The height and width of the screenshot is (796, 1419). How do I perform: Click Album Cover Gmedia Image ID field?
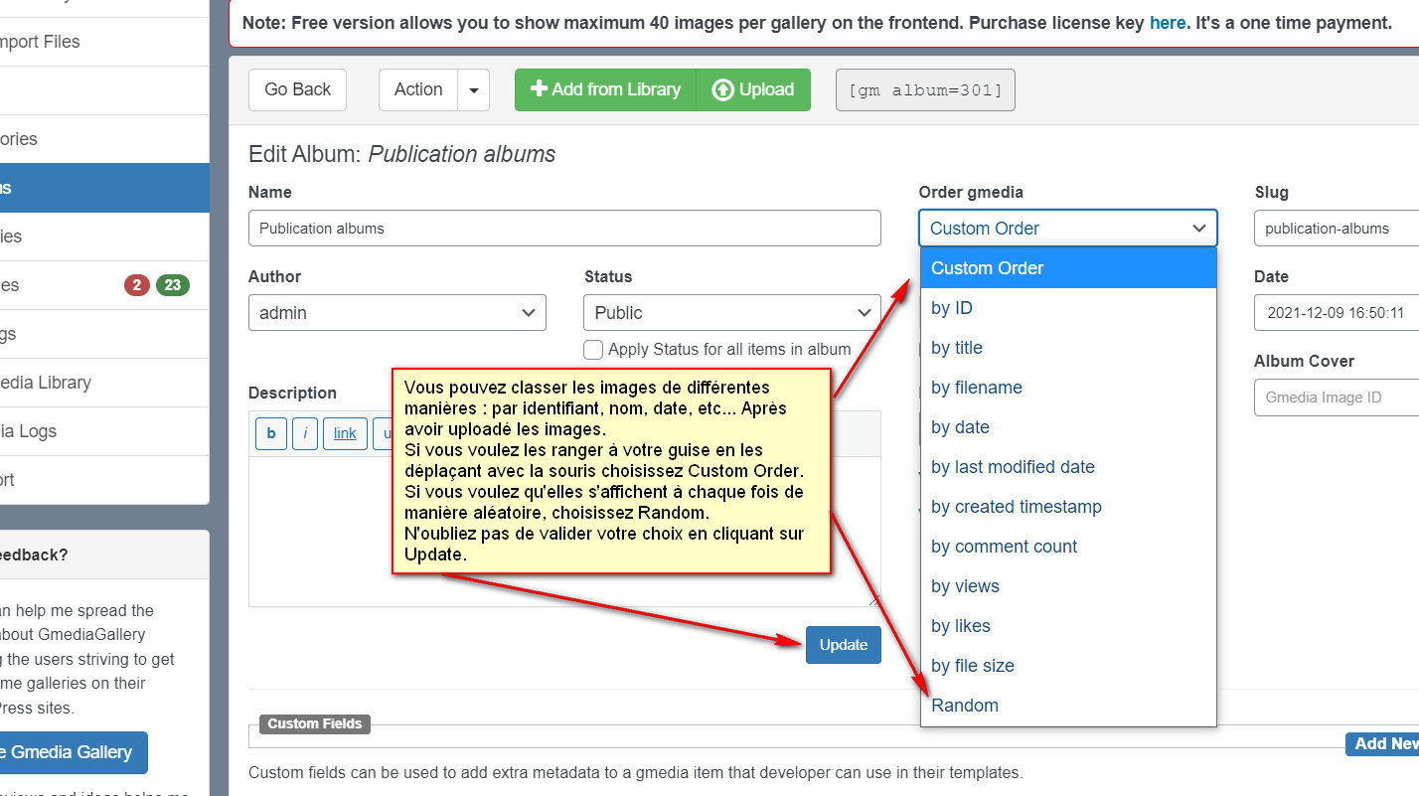1337,397
